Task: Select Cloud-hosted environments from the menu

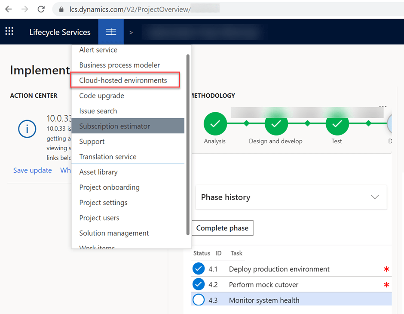Action: coord(123,80)
